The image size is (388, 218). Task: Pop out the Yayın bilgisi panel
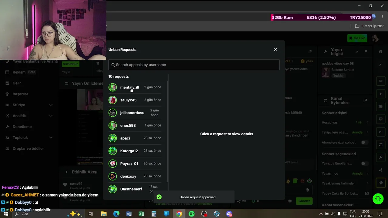(365, 52)
